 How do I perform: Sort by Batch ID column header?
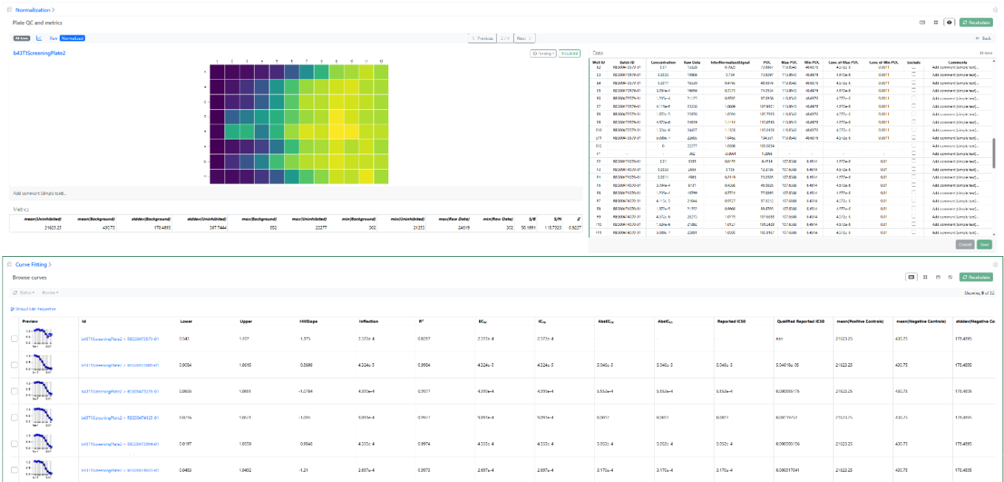[x=628, y=62]
